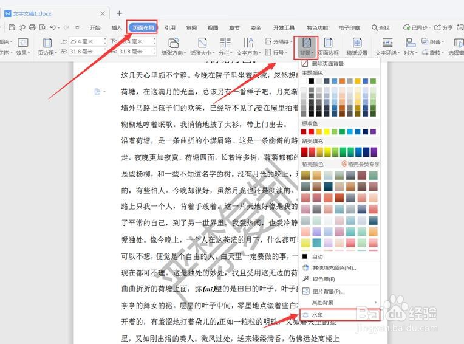Open 其他填充颜色(M)... dialog
Image resolution: width=464 pixels, height=344 pixels.
click(339, 268)
